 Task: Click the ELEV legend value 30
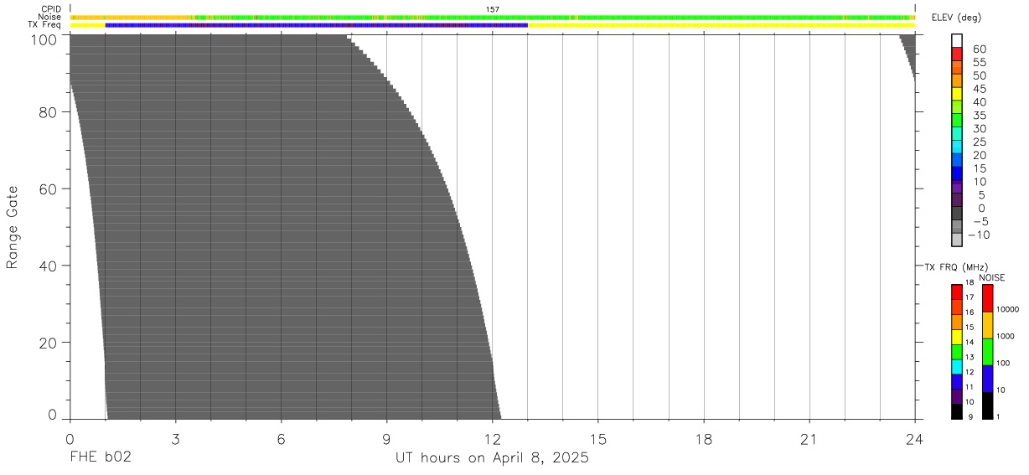coord(979,128)
